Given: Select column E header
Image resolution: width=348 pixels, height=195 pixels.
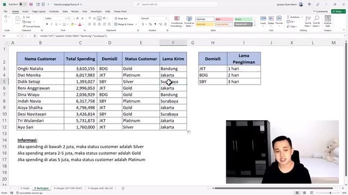Looking at the screenshot, I should [x=141, y=43].
